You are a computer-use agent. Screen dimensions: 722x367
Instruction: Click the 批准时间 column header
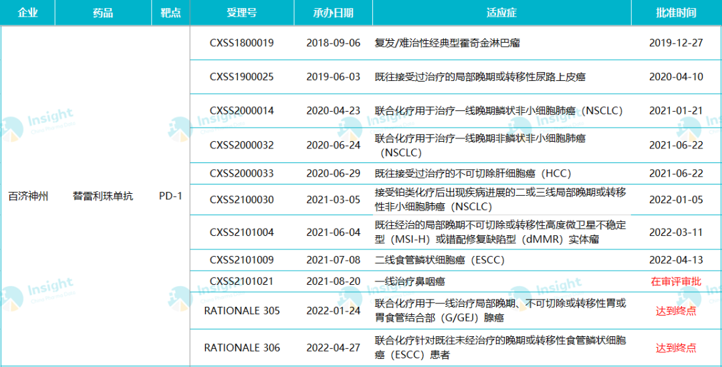pos(676,13)
